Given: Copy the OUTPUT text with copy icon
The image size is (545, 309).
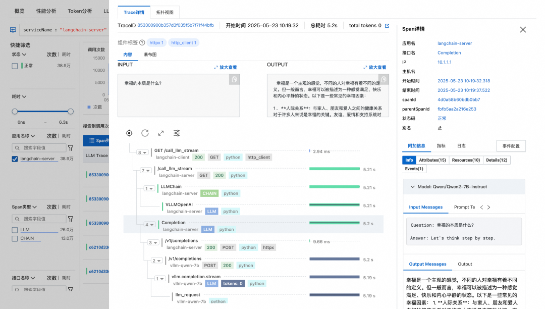Looking at the screenshot, I should coord(384,80).
